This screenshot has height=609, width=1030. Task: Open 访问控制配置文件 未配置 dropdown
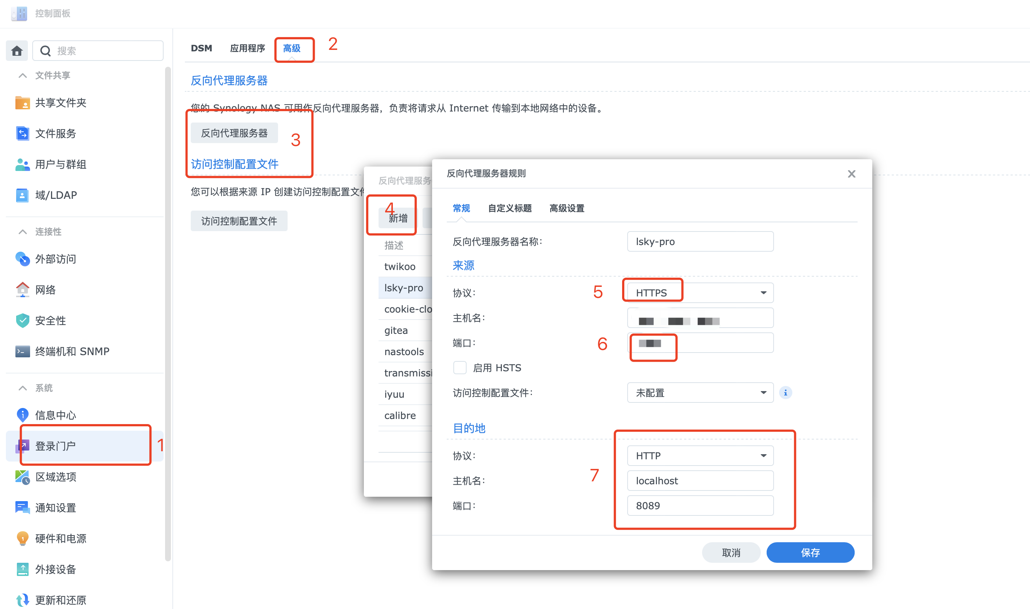700,393
